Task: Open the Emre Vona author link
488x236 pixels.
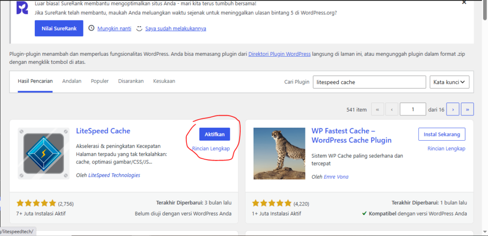Action: (x=336, y=177)
